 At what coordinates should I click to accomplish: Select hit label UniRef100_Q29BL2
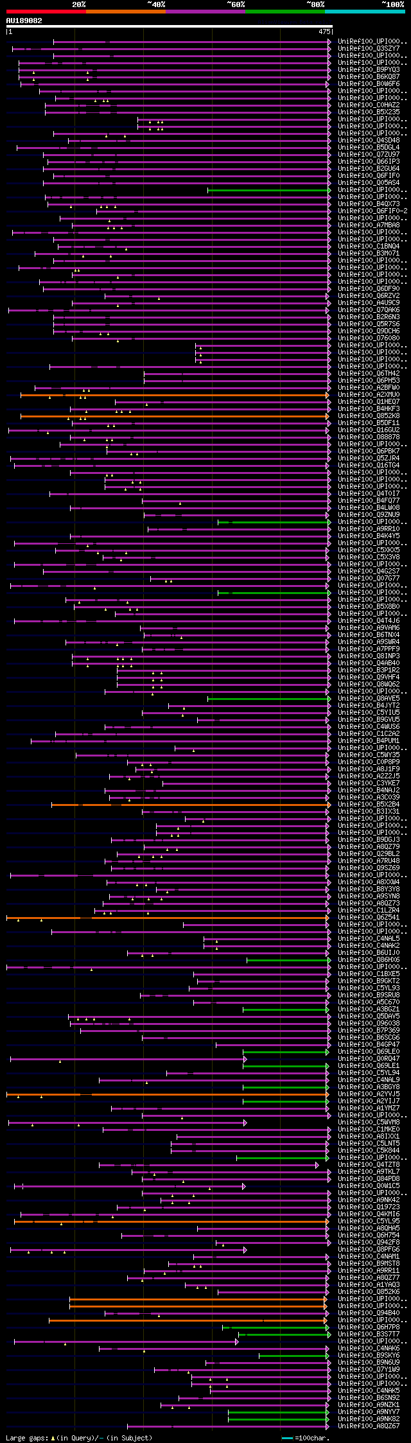(x=369, y=853)
